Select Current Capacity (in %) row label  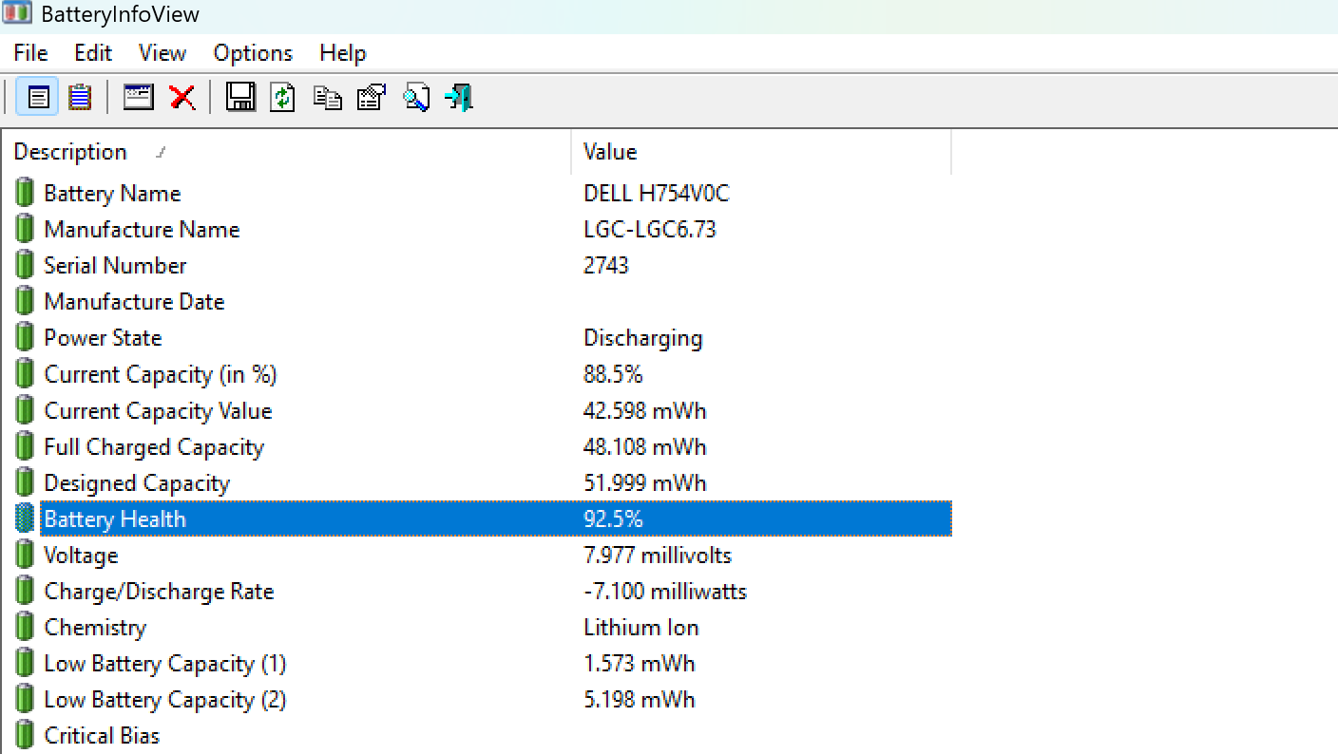point(161,374)
